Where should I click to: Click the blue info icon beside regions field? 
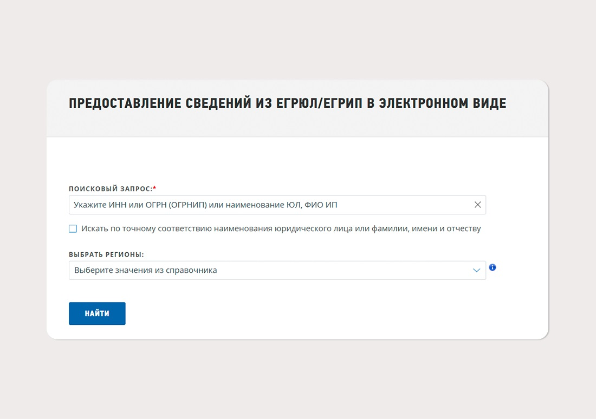point(492,267)
